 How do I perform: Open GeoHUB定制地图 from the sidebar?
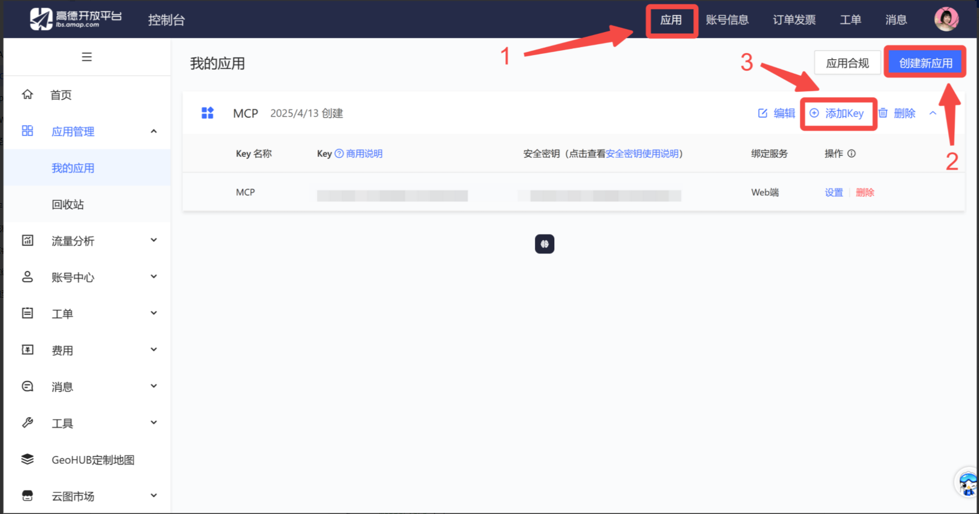pyautogui.click(x=93, y=460)
